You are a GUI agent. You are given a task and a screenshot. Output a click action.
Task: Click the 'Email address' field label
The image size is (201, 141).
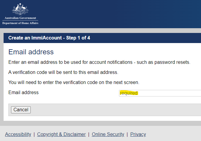tap(24, 93)
